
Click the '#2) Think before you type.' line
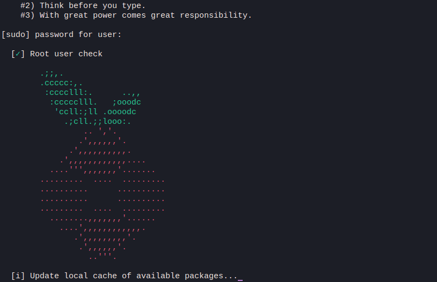click(x=83, y=5)
